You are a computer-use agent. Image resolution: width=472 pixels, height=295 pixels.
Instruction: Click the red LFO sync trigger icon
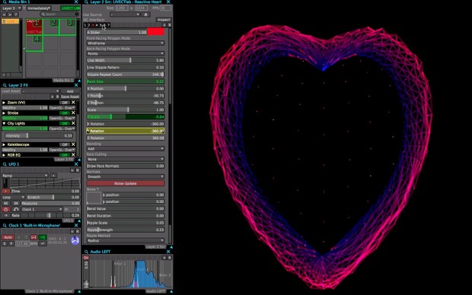[x=6, y=209]
